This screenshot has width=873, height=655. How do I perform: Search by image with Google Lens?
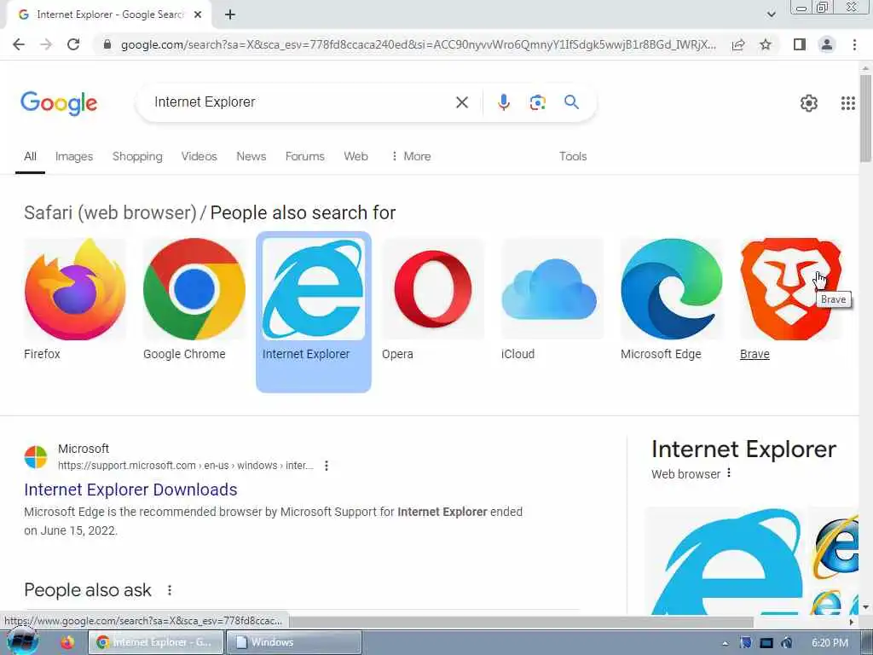point(537,102)
